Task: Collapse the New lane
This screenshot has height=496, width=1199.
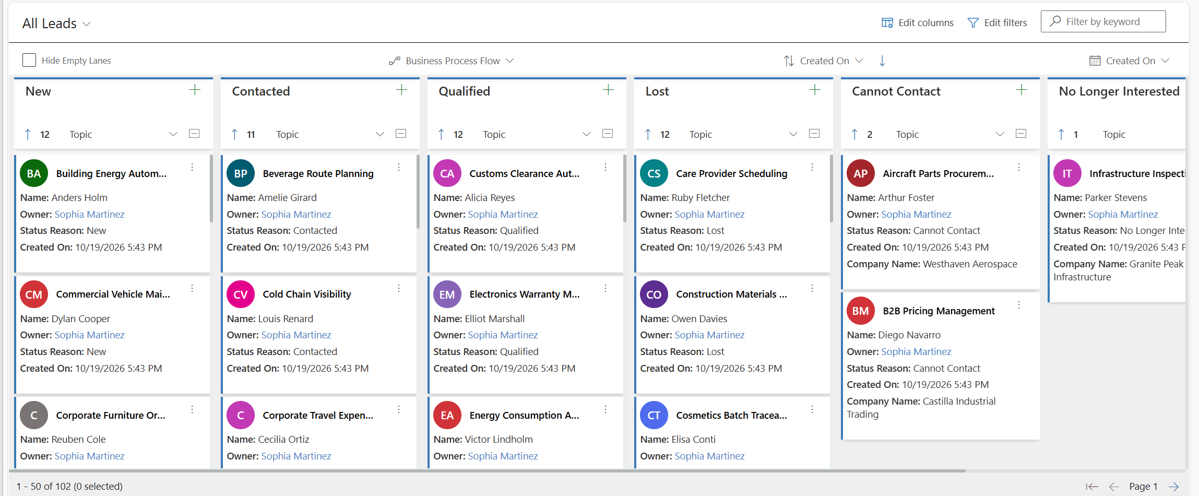Action: click(194, 134)
